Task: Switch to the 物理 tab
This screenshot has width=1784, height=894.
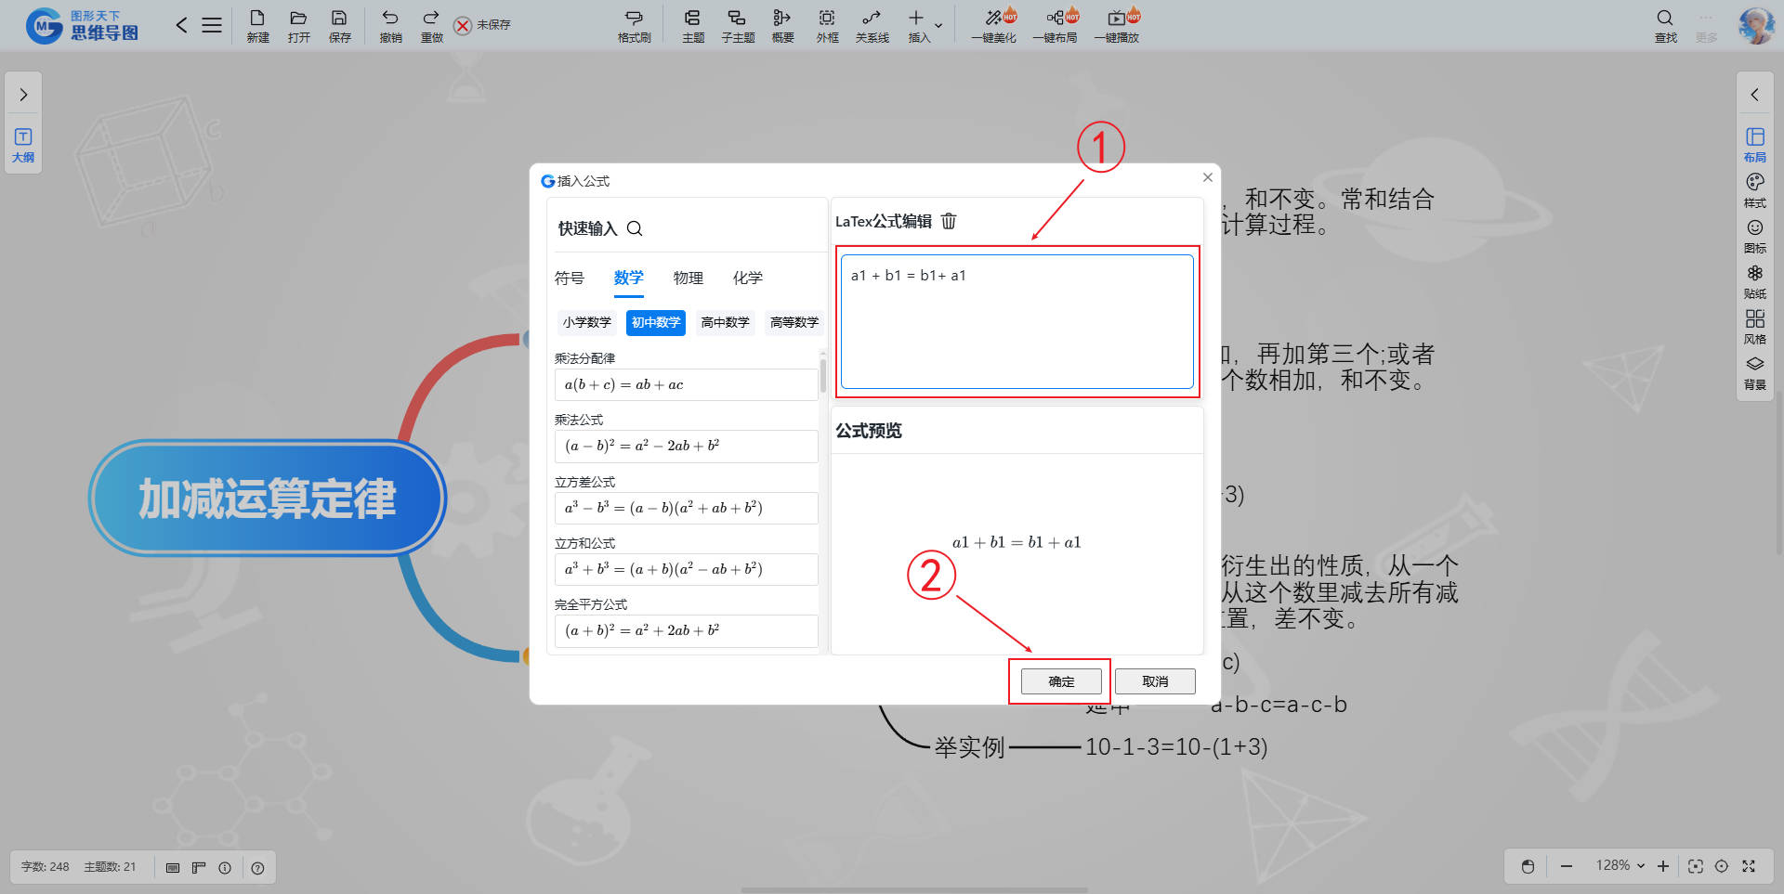Action: (x=688, y=278)
